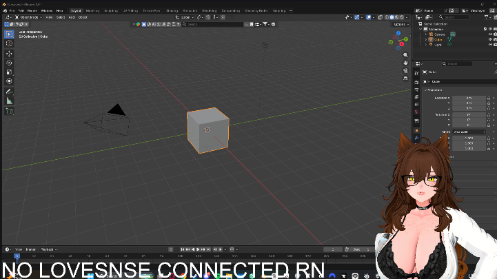Screen dimensions: 497x279
Task: Open the Help menu
Action: (59, 11)
